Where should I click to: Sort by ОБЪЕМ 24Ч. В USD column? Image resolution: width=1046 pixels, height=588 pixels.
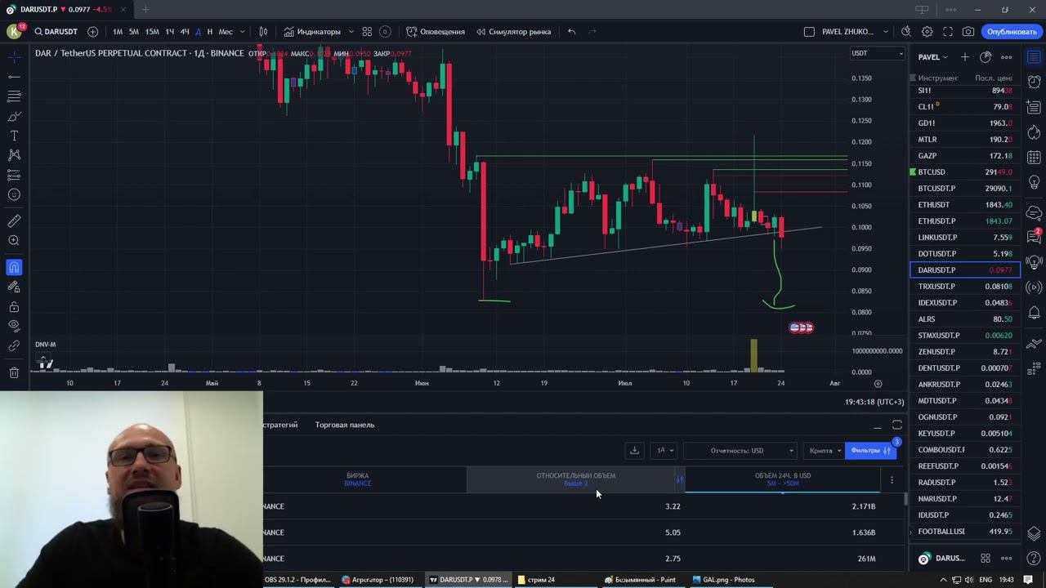(x=783, y=479)
